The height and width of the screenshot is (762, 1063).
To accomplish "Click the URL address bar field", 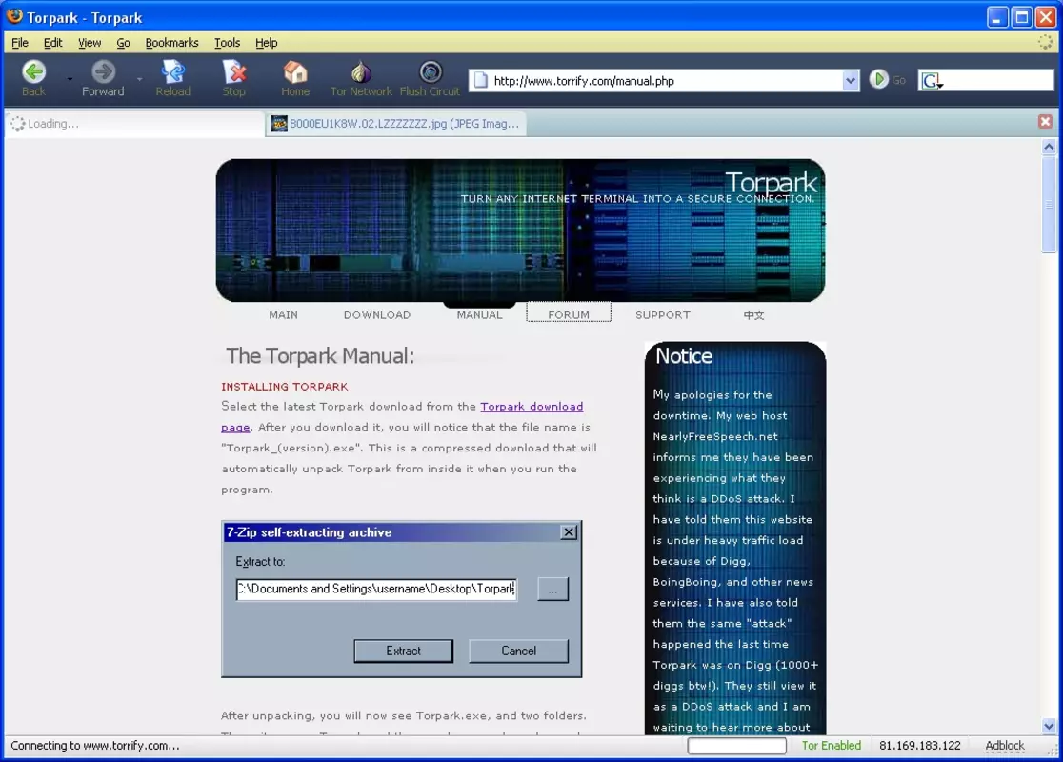I will (x=665, y=81).
